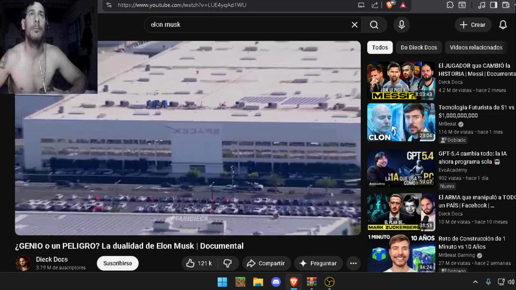Screen dimensions: 516x290
Task: Click the MrBeast channel name
Action: tap(447, 124)
